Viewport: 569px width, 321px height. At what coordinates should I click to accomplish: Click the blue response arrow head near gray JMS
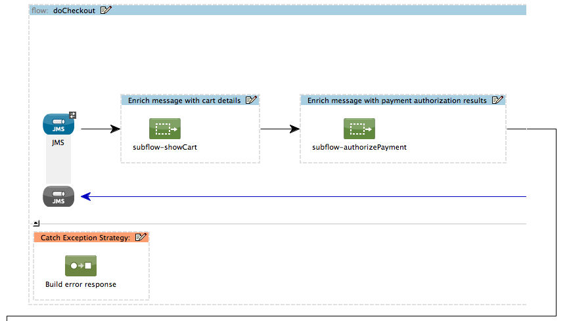tap(85, 196)
